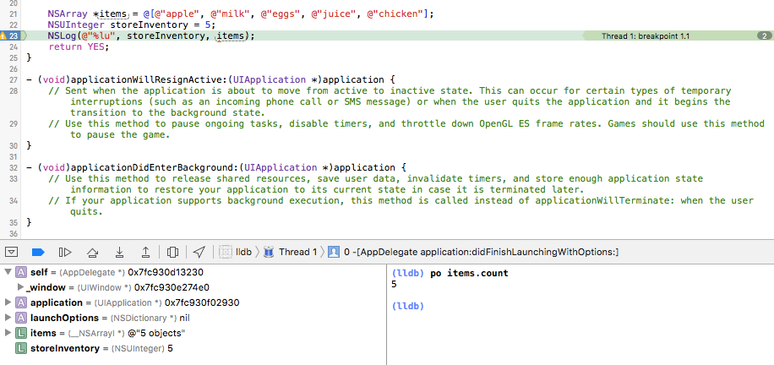Expand the application variable row

[8, 302]
